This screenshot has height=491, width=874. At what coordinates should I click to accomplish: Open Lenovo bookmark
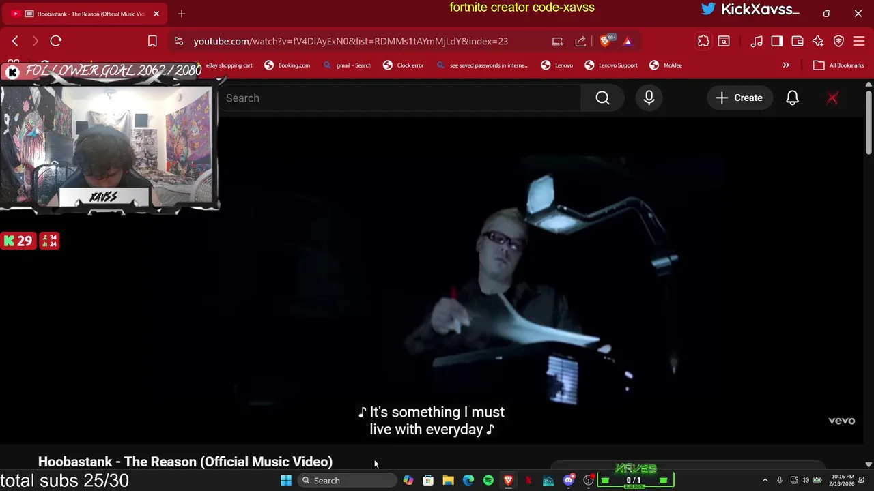557,65
